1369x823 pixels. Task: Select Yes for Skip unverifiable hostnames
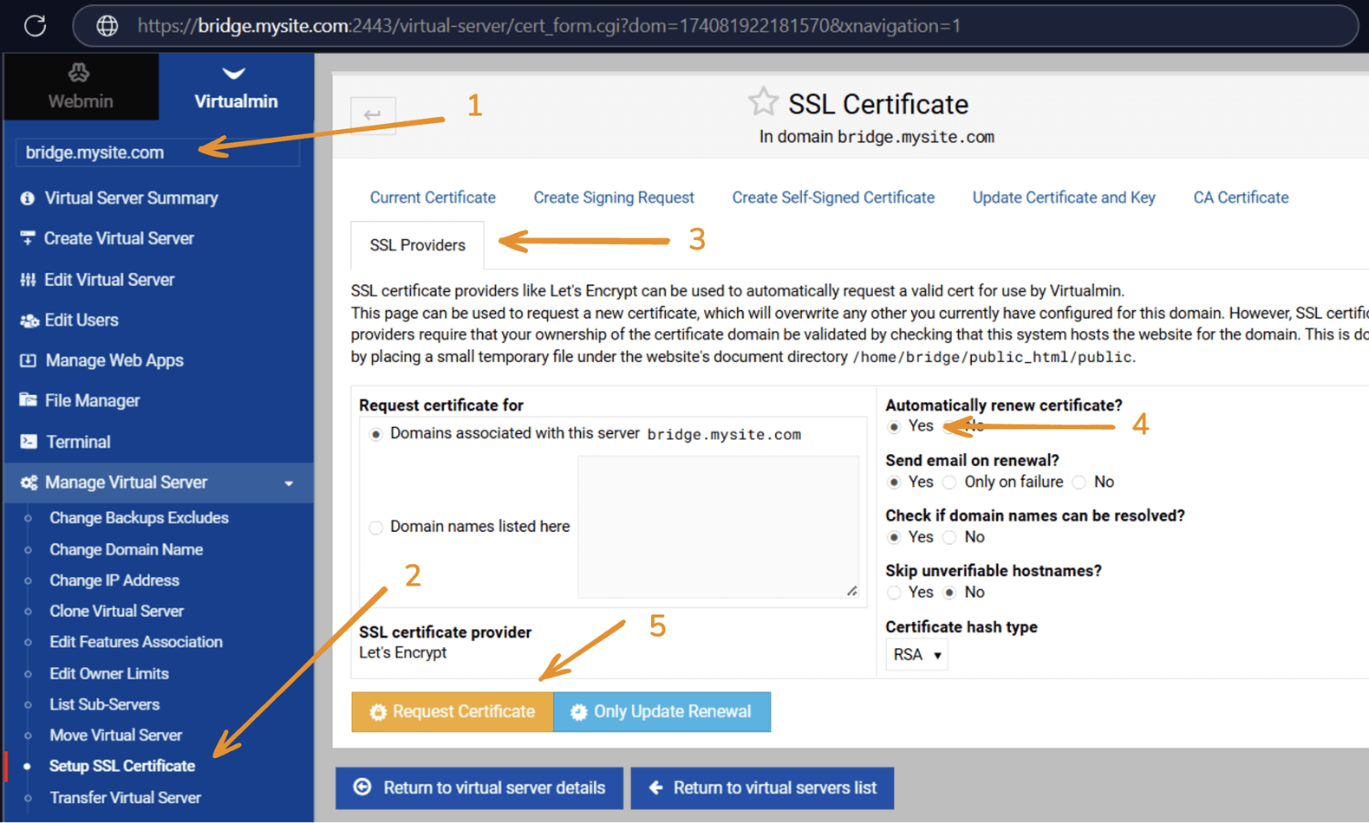tap(894, 593)
